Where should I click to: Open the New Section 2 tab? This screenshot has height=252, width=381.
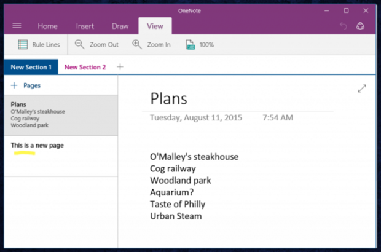(85, 67)
